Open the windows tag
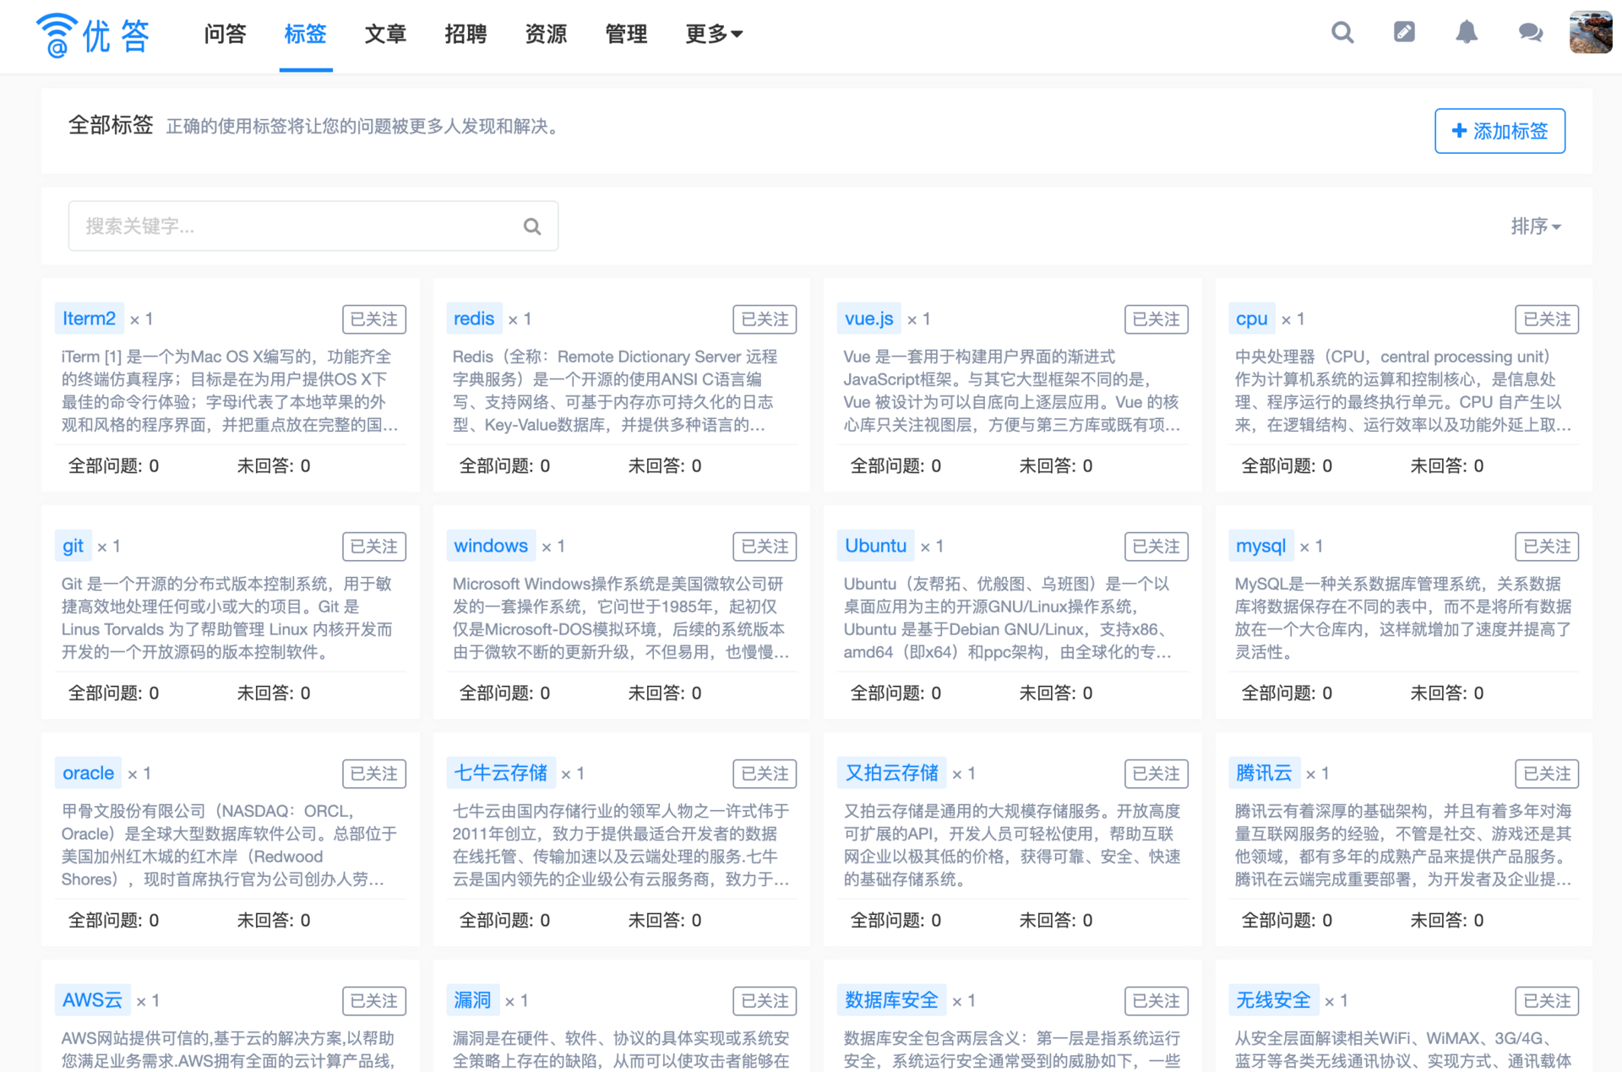 [491, 546]
